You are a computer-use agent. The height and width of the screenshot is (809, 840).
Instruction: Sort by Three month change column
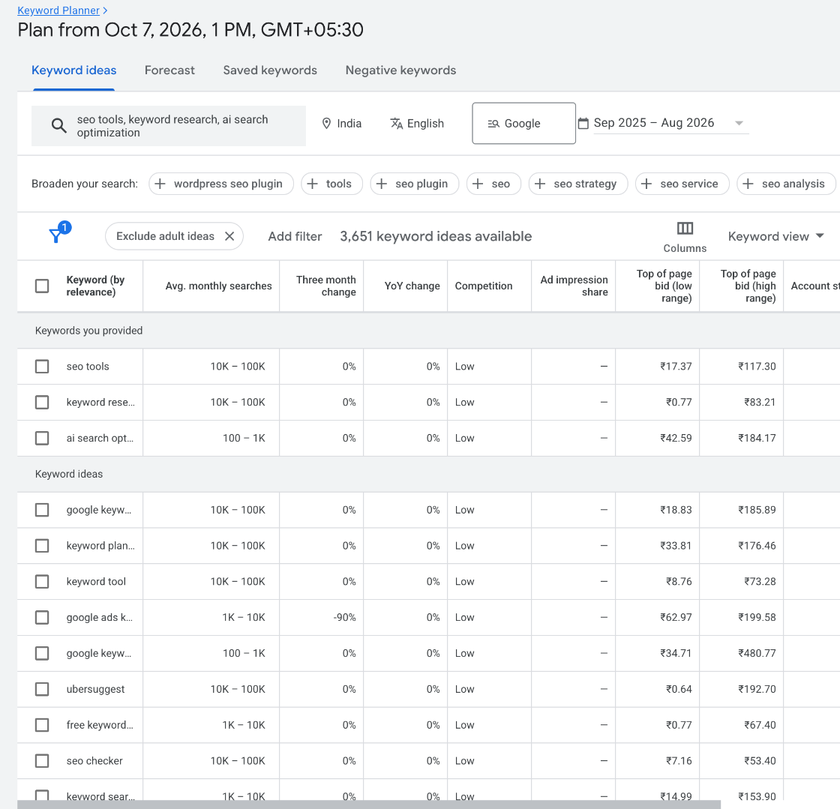point(325,286)
